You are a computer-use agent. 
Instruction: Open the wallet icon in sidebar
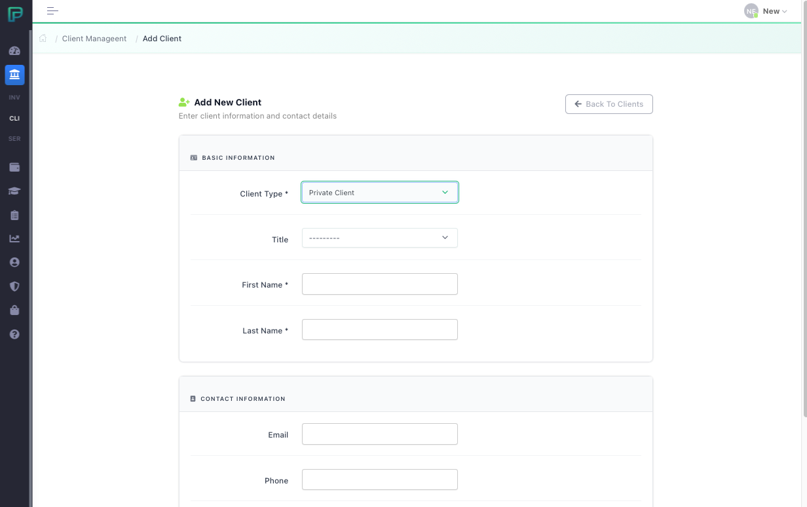click(x=14, y=167)
